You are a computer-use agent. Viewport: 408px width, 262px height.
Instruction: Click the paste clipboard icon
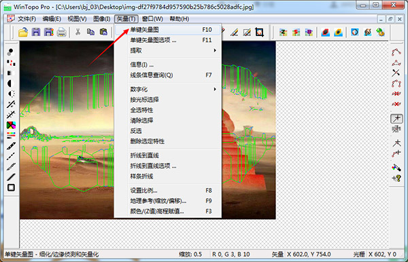[103, 32]
